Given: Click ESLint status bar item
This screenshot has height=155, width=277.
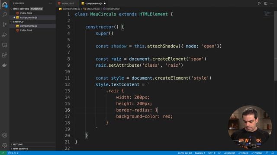Looking at the screenshot, I should click(x=243, y=153).
